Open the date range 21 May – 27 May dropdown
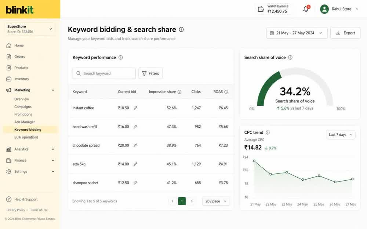 coord(297,33)
